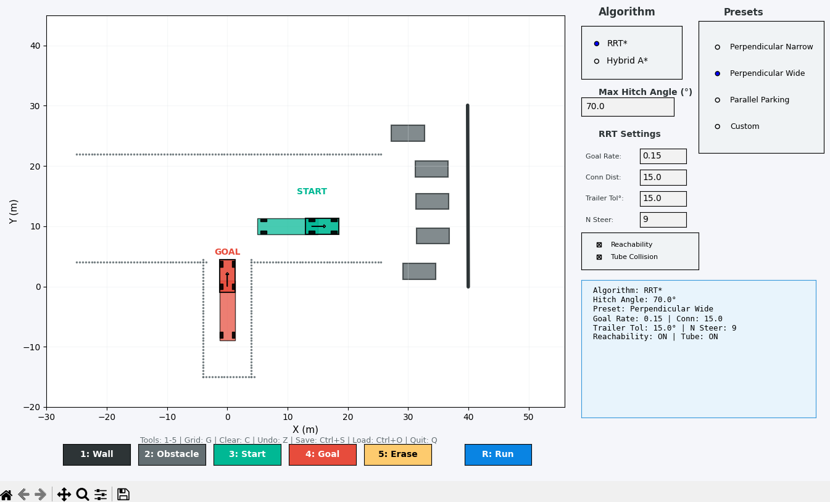Click the Home reset view icon
This screenshot has width=830, height=502.
point(6,495)
